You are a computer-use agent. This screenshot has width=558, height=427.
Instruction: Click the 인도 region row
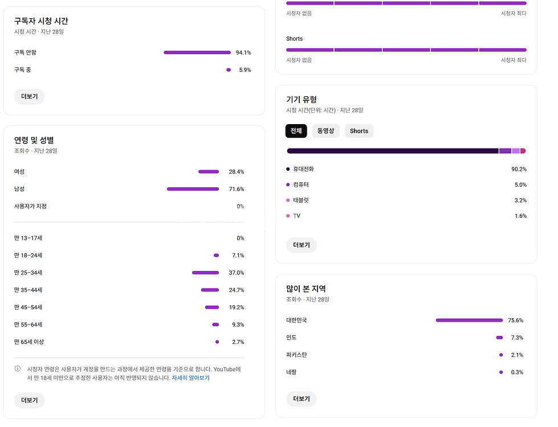(x=405, y=338)
